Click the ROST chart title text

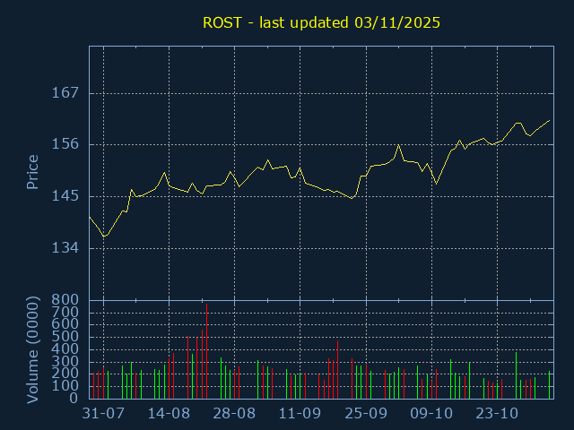[321, 22]
